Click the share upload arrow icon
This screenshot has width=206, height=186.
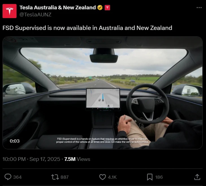[197, 177]
